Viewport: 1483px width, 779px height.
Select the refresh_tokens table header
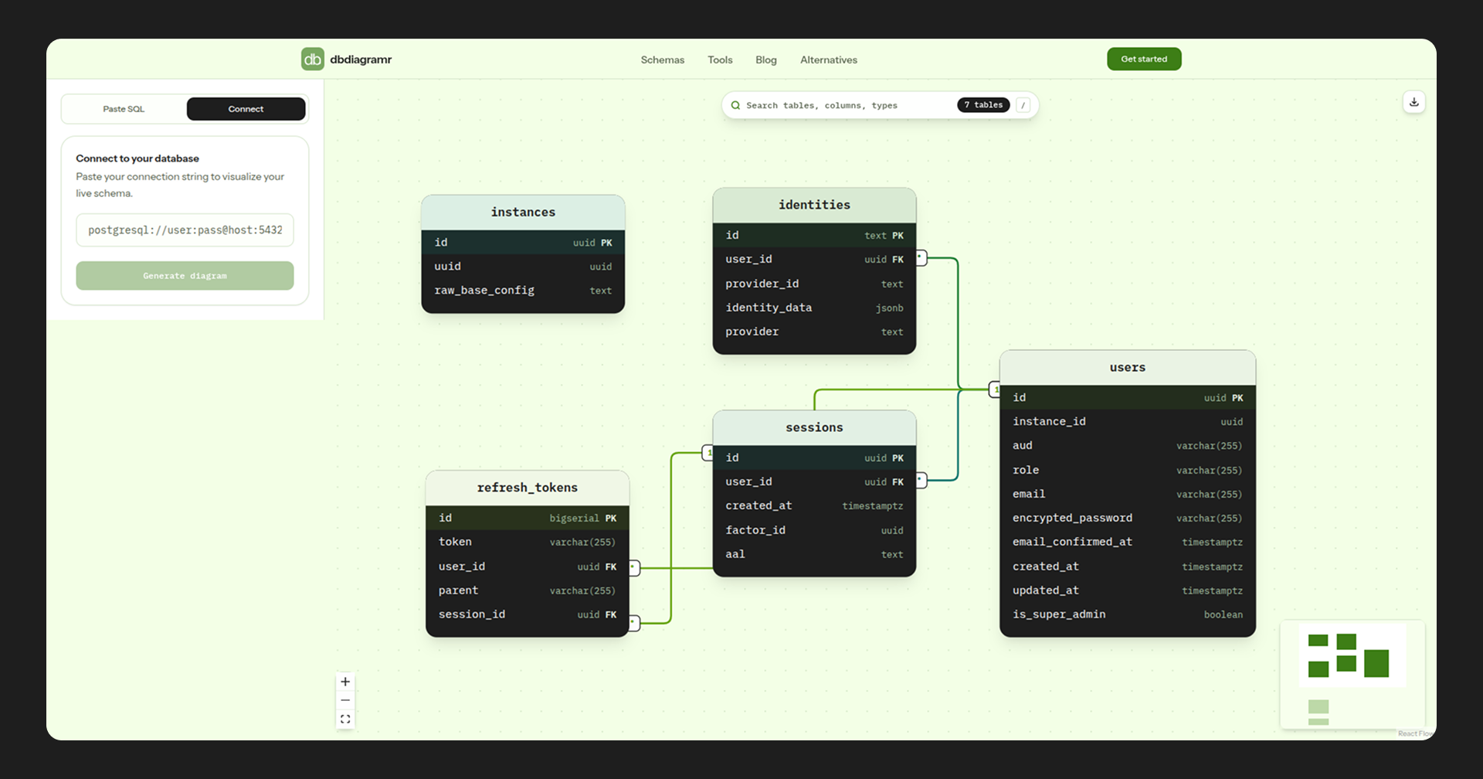point(528,488)
